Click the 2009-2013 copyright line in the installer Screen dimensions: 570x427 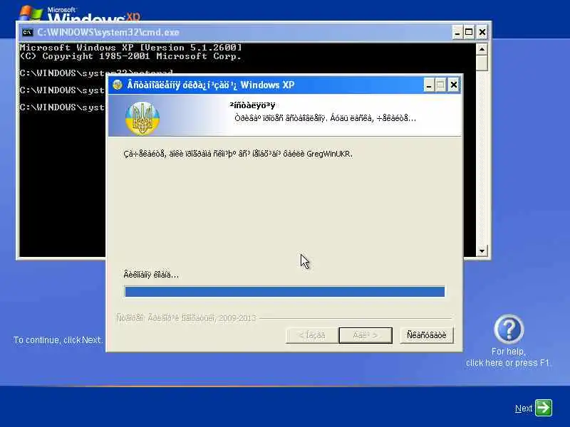click(186, 318)
